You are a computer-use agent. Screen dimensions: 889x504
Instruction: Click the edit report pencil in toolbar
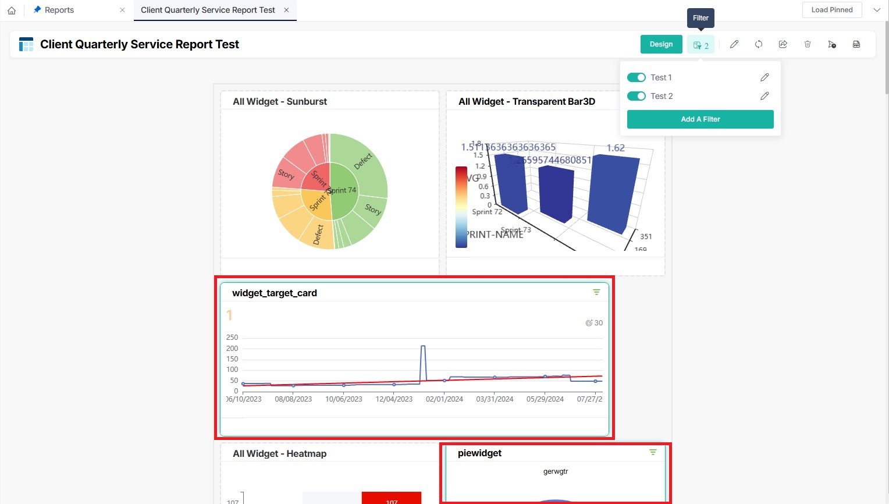[734, 44]
